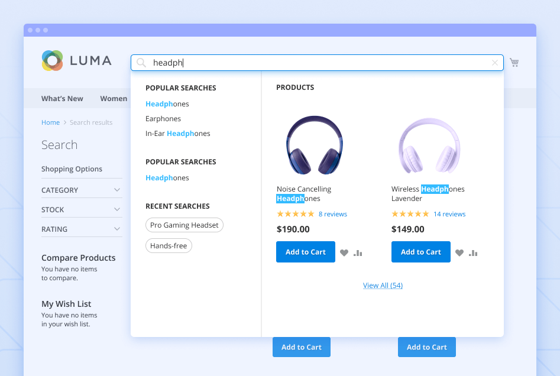The image size is (560, 376).
Task: Click the magnifier icon in search bar
Action: coord(141,62)
